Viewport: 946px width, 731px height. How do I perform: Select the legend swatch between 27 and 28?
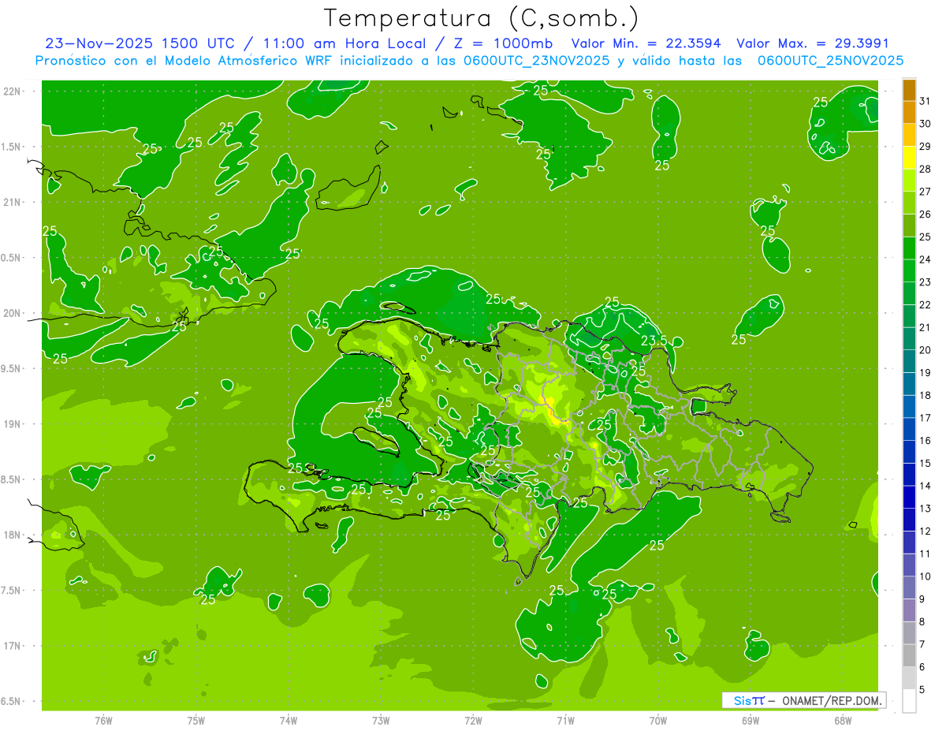click(909, 180)
